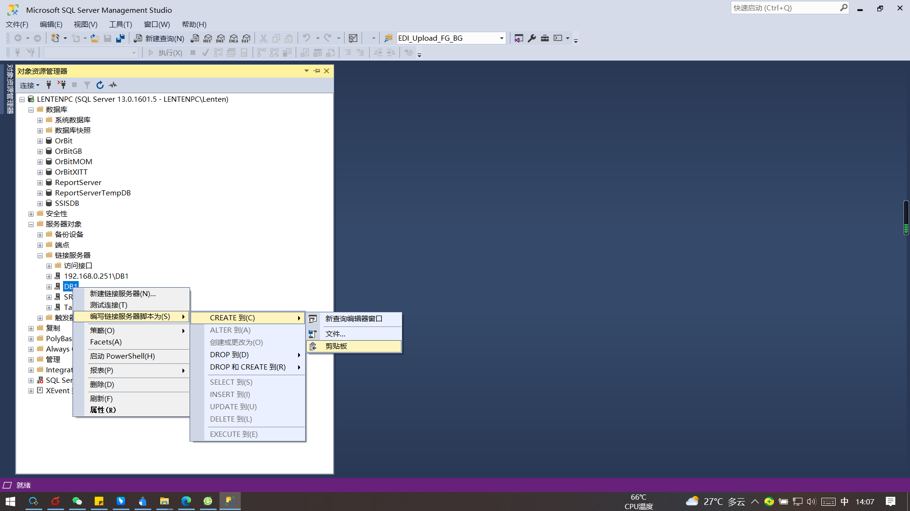Click the Execute query button
Viewport: 910px width, 511px height.
165,53
